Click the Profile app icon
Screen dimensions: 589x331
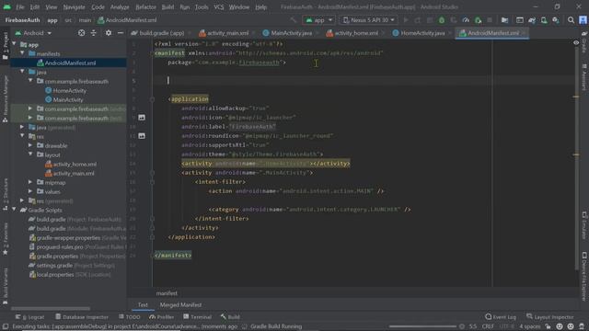pyautogui.click(x=466, y=20)
